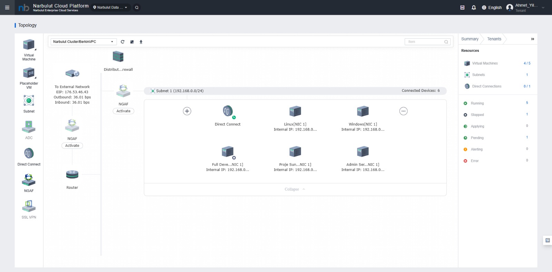Switch to the Tenants tab

pos(494,39)
